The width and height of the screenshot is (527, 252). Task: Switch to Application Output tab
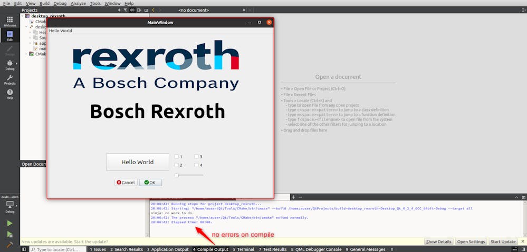(168, 249)
